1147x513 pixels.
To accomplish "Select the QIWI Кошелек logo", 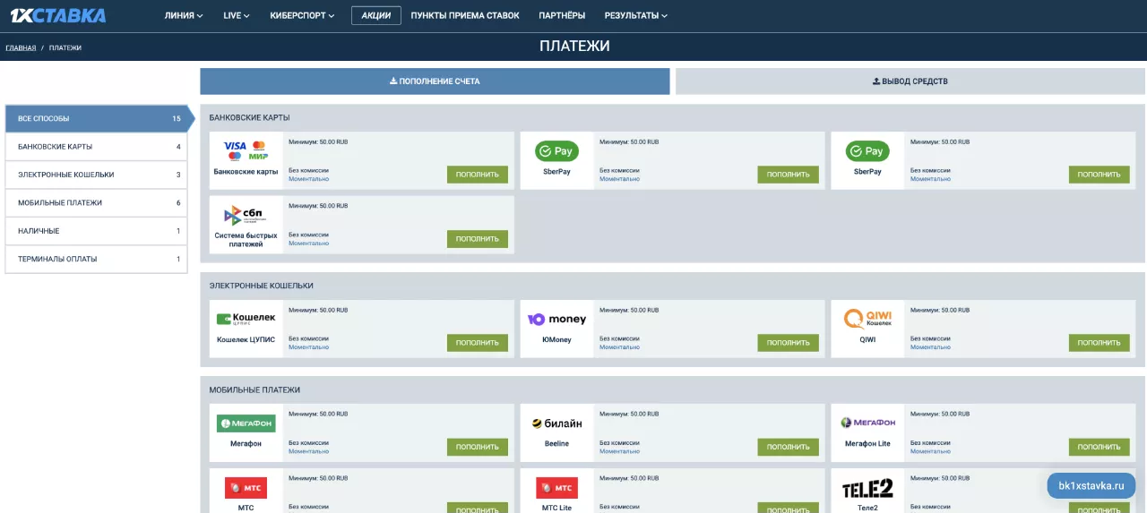I will click(867, 317).
